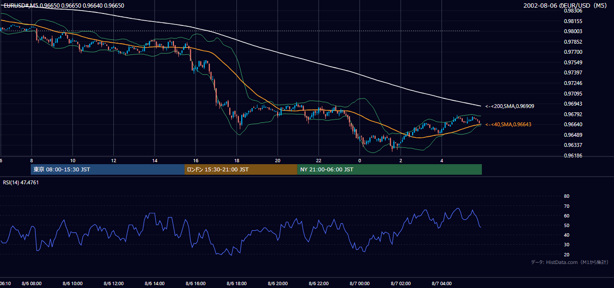Click hour 2 label under price chart
The image size is (614, 288).
[401, 160]
